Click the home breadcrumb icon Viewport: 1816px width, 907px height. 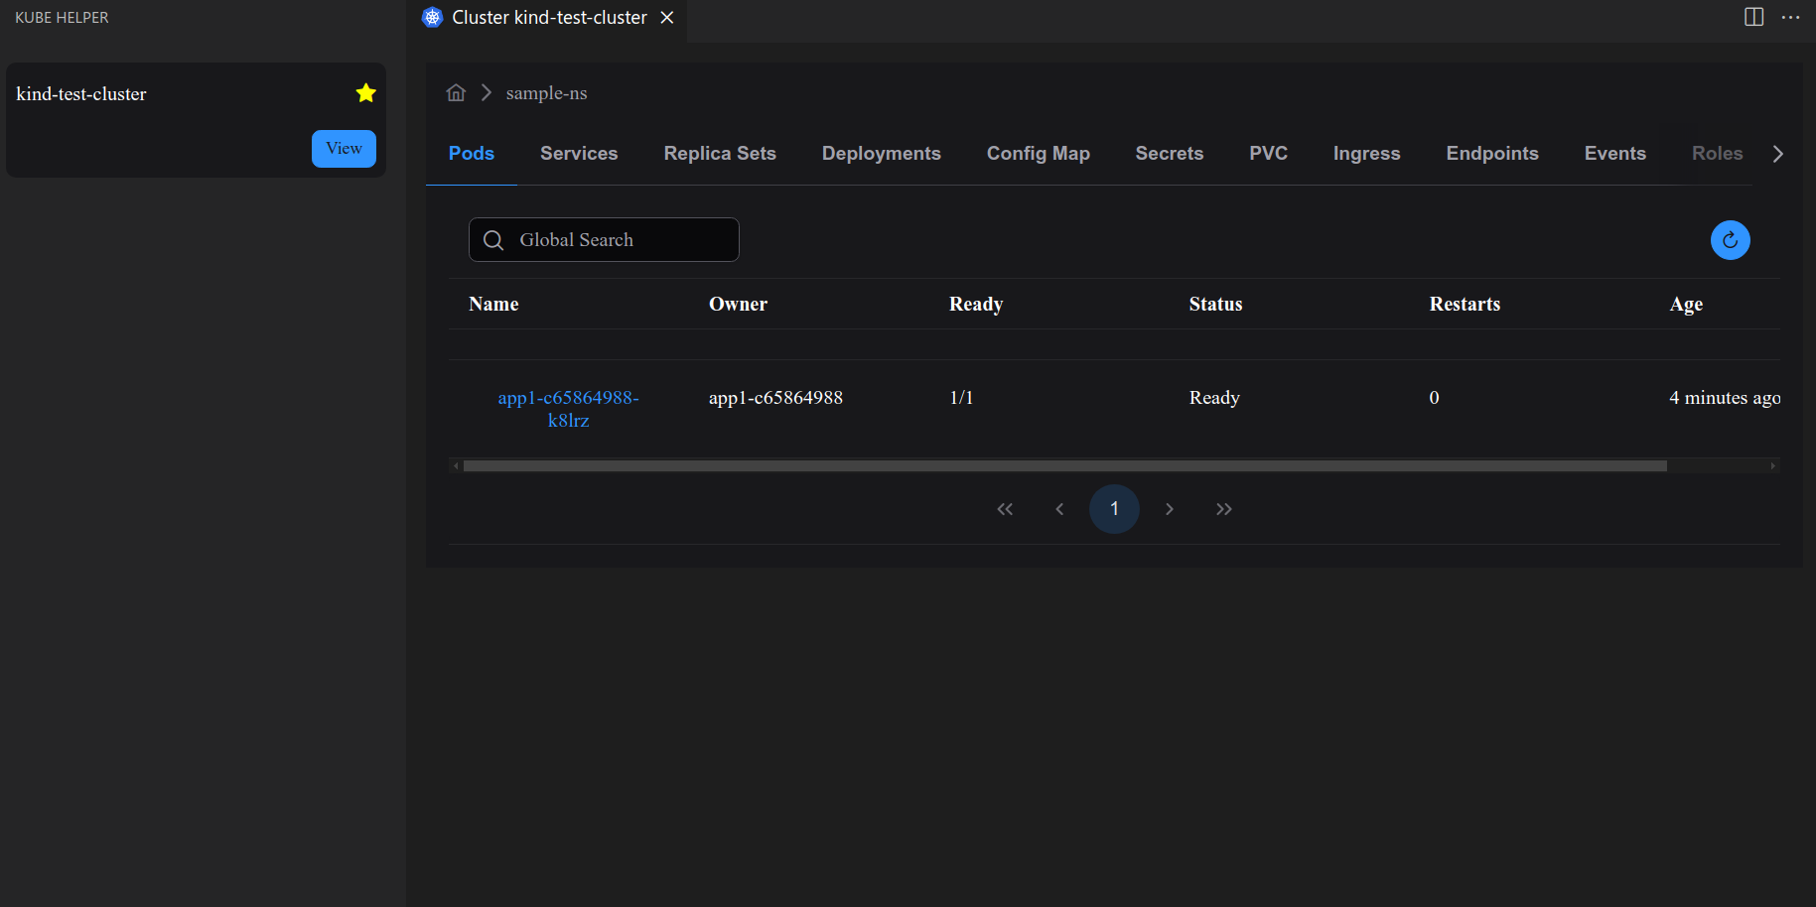point(456,92)
